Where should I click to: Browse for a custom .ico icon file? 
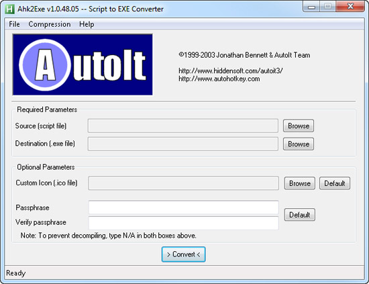pos(300,183)
